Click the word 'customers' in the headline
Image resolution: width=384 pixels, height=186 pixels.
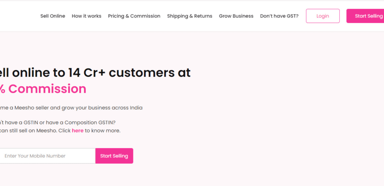tap(141, 73)
